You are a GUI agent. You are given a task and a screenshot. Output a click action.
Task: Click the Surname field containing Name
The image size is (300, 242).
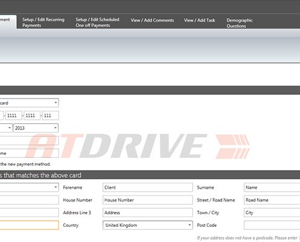point(272,188)
